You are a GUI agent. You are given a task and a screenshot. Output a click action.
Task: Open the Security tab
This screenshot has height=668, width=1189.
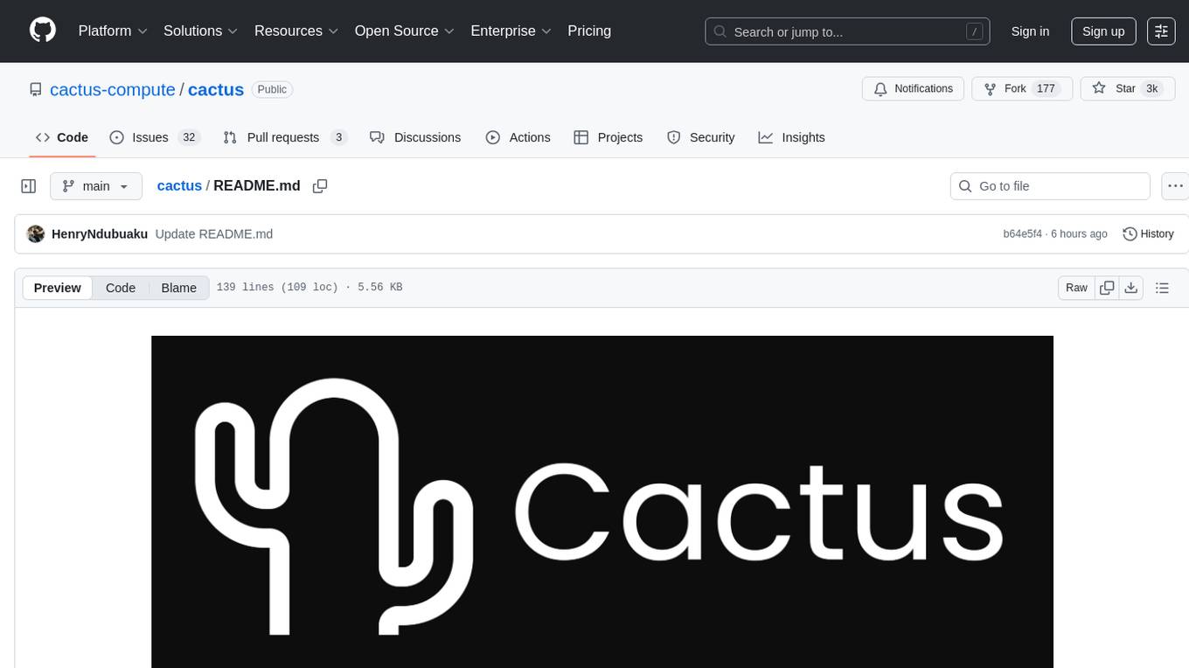tap(701, 137)
